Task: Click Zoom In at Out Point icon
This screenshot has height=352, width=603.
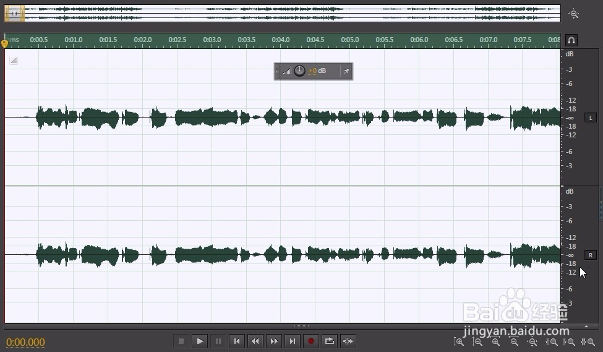Action: point(569,341)
